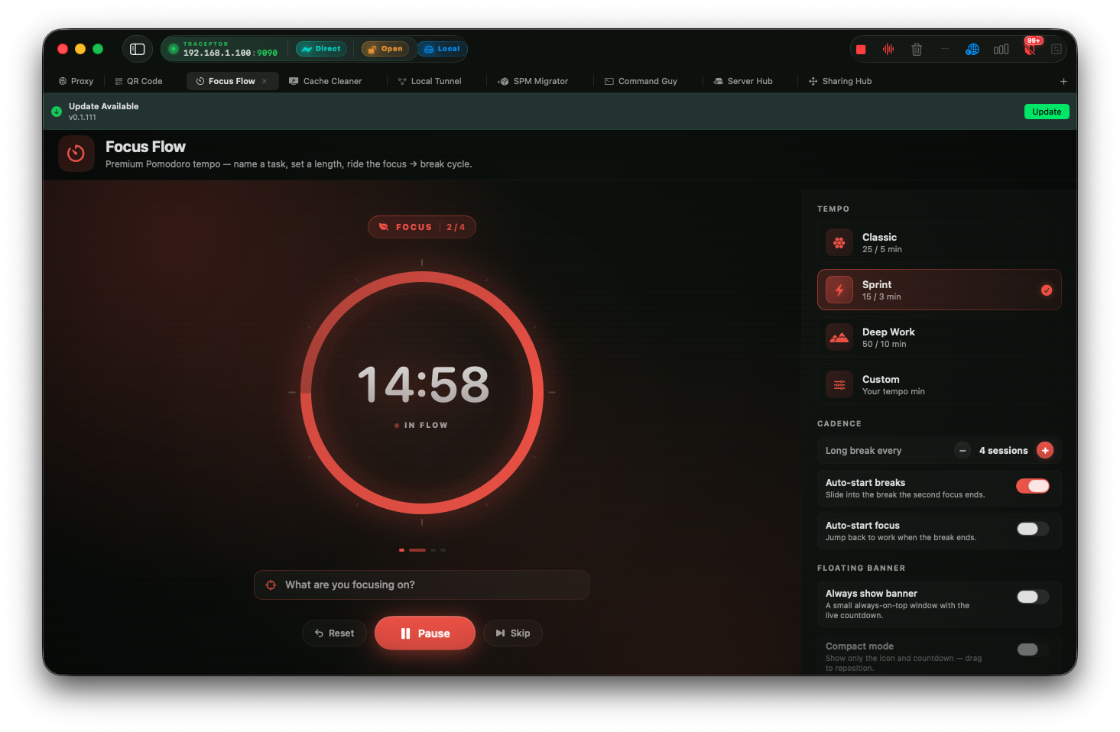Click the Deep Work mountain icon

[x=839, y=338]
